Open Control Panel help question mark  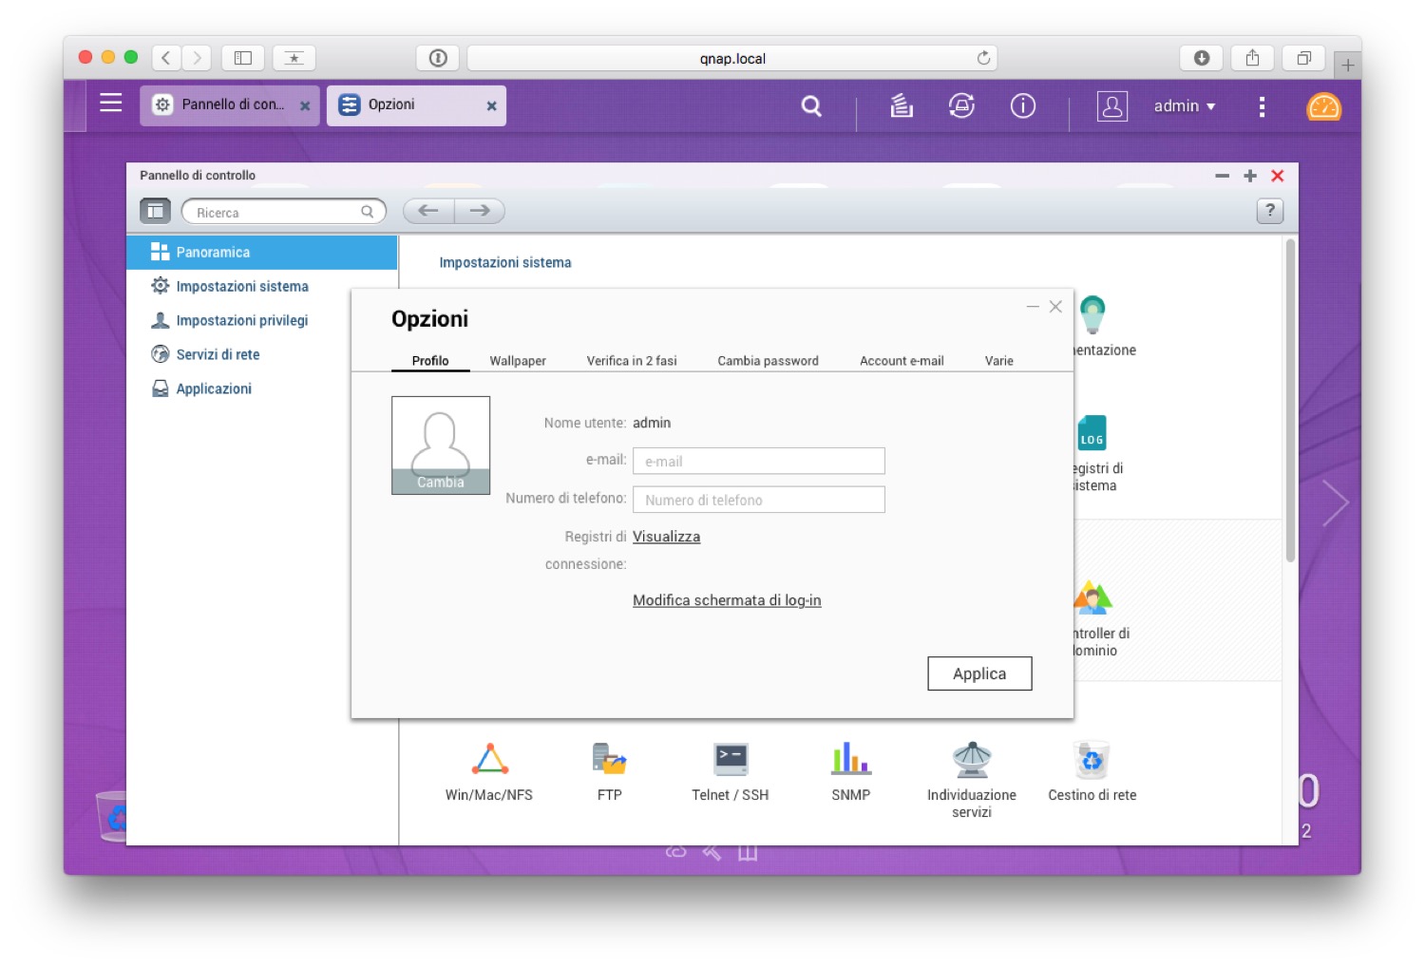(1270, 211)
